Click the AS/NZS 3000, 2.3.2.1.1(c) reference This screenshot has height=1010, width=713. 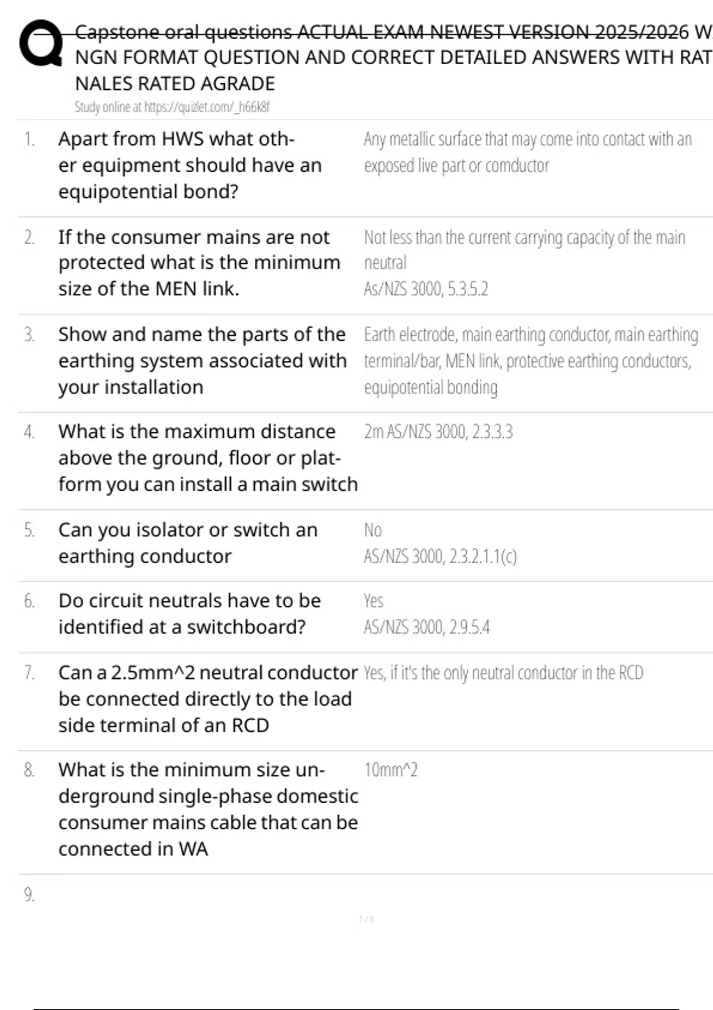(440, 557)
